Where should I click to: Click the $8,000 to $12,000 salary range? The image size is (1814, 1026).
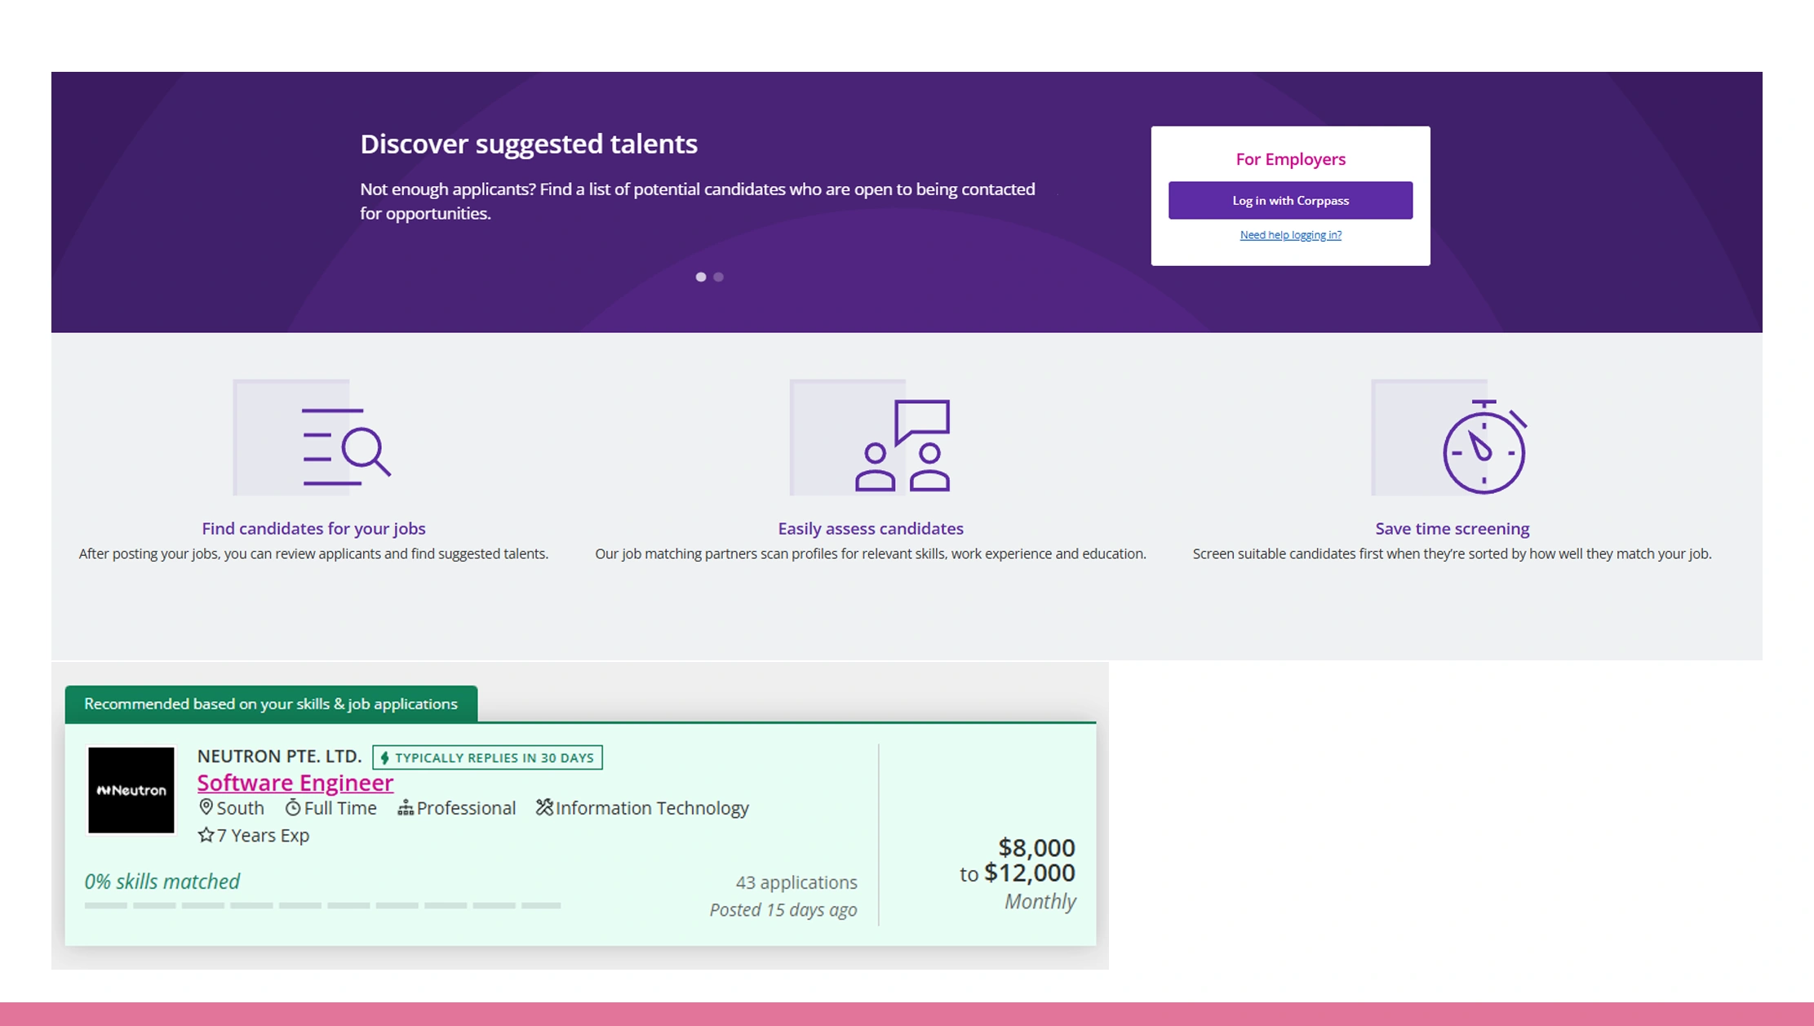1017,860
